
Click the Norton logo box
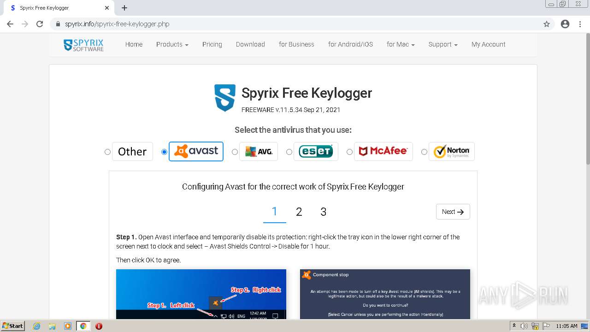[452, 151]
